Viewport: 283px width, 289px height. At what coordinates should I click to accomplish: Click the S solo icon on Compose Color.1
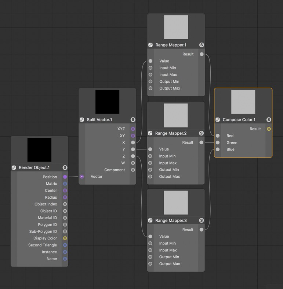pos(269,120)
